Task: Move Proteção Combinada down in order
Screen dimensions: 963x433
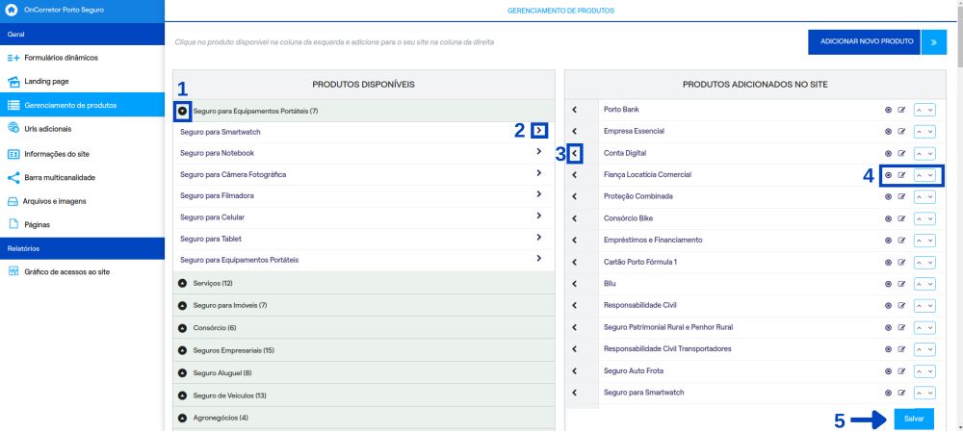Action: 930,197
